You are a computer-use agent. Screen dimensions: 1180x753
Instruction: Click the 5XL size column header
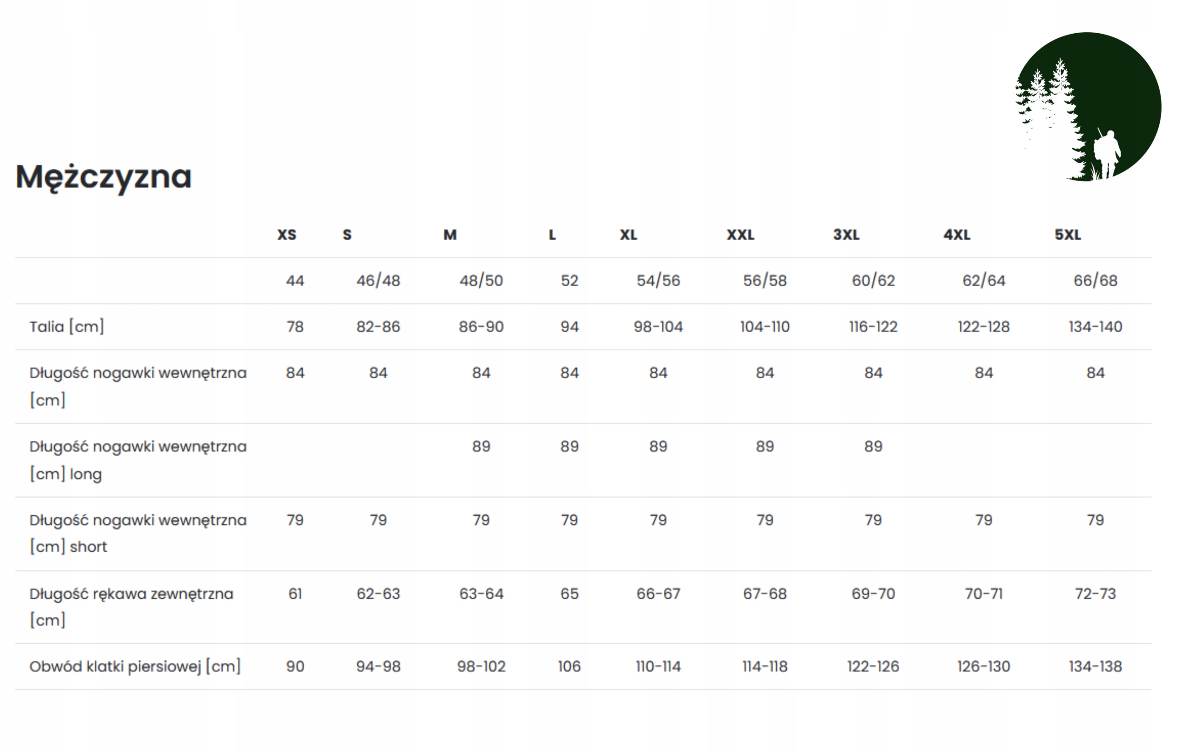(x=1067, y=235)
